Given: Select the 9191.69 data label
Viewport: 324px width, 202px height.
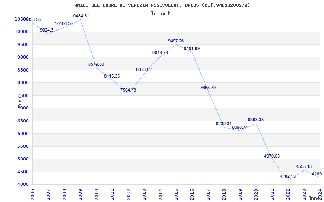Looking at the screenshot, I should pyautogui.click(x=192, y=49).
